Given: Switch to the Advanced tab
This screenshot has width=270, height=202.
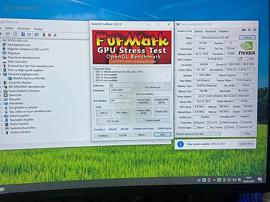Looking at the screenshot, I should tap(210, 31).
